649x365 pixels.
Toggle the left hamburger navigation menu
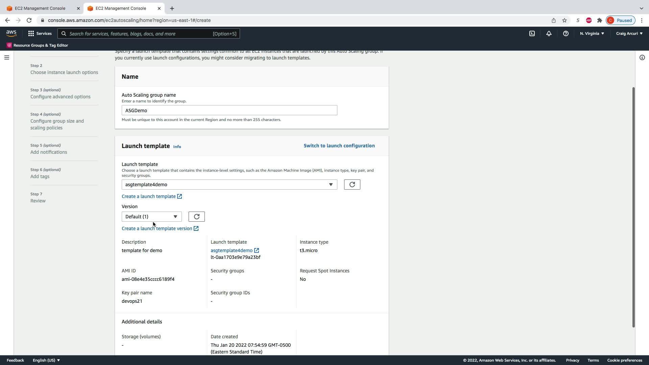pyautogui.click(x=6, y=57)
